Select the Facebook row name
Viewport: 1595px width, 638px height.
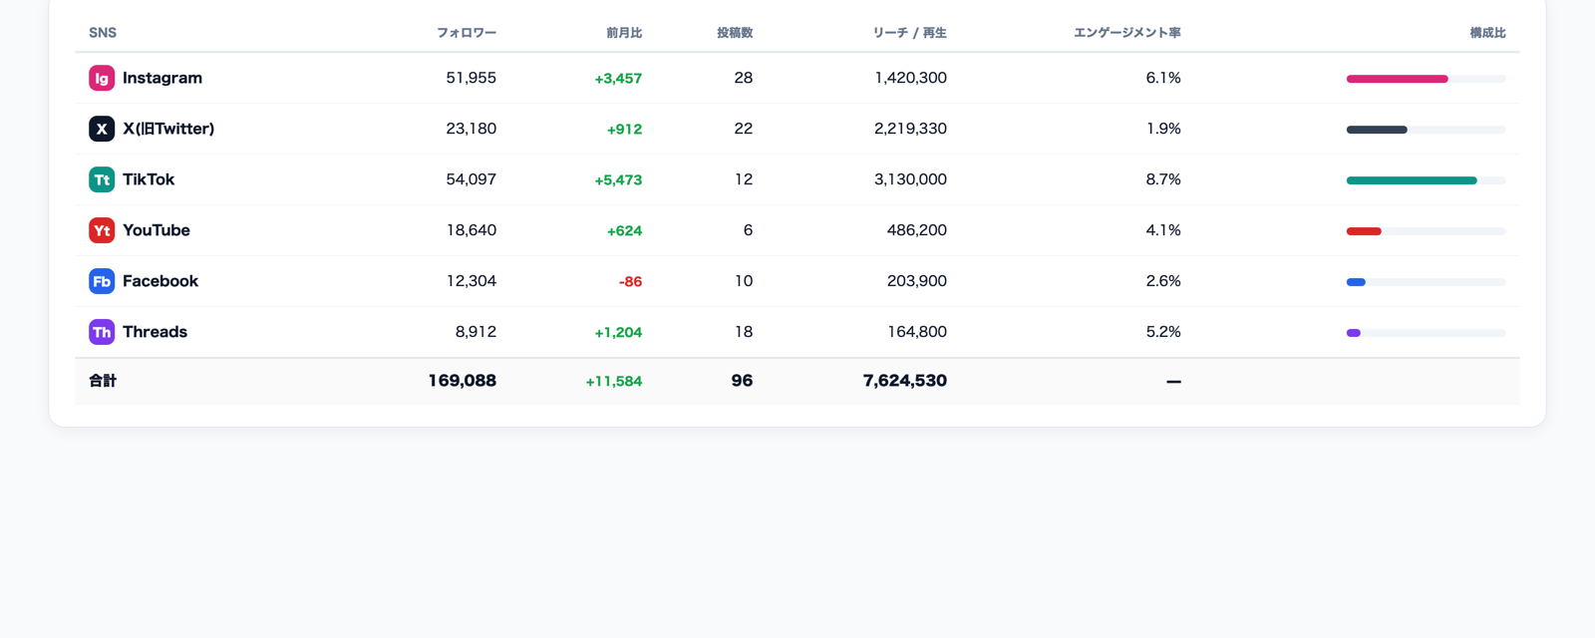(x=160, y=281)
